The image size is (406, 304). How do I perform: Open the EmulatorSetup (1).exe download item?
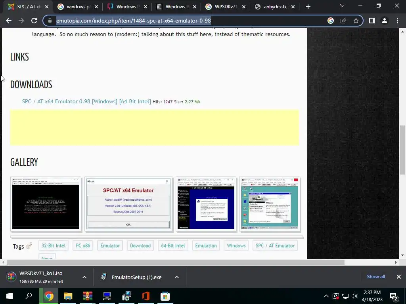point(132,277)
